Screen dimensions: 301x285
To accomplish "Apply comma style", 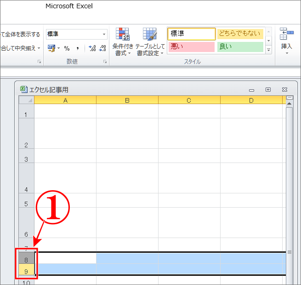I will (x=78, y=48).
